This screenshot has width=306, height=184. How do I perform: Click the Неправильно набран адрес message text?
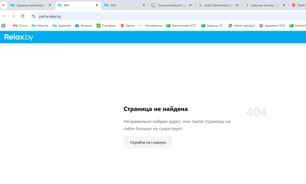coord(177,125)
